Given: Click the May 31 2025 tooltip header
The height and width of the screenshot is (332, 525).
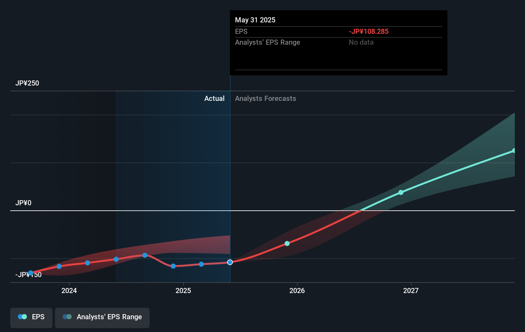Looking at the screenshot, I should 255,20.
